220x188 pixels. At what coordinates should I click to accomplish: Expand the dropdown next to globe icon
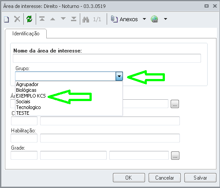tap(165, 19)
